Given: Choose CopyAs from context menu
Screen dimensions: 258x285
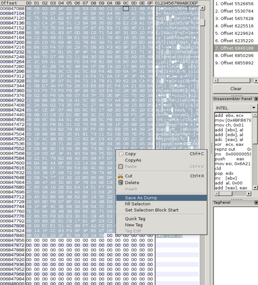Looking at the screenshot, I should pos(133,160).
